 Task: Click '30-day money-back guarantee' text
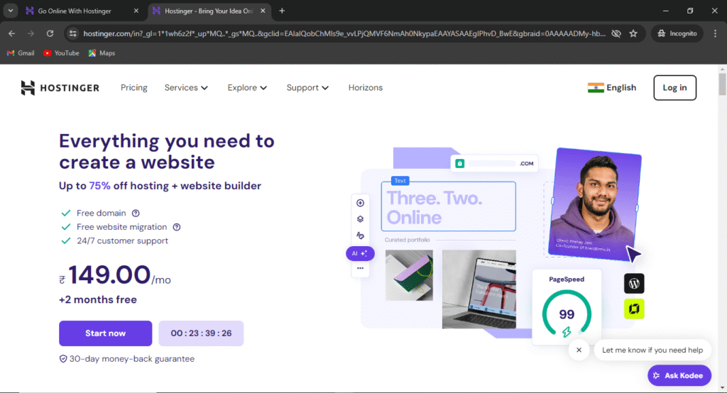[131, 359]
